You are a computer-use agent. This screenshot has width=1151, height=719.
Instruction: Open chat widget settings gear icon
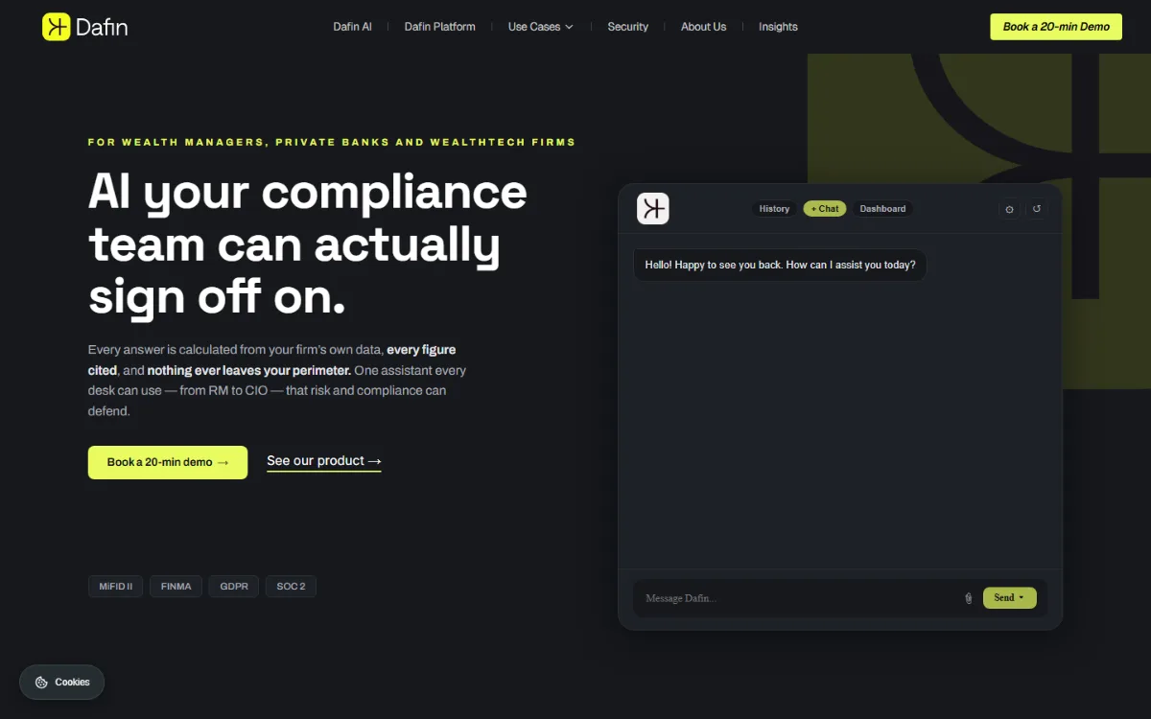tap(1009, 209)
